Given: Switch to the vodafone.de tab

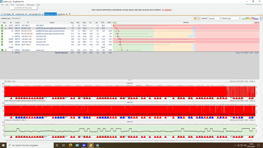Looking at the screenshot, I should pos(20,14).
